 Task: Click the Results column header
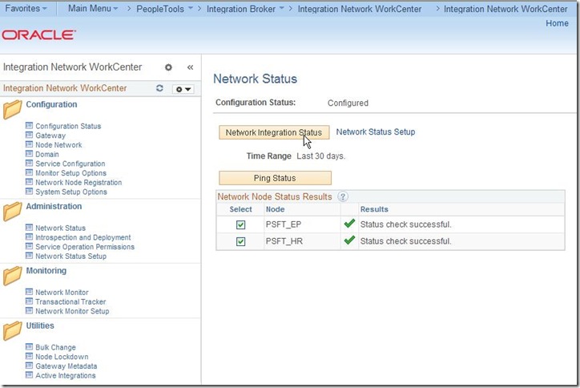pos(374,209)
